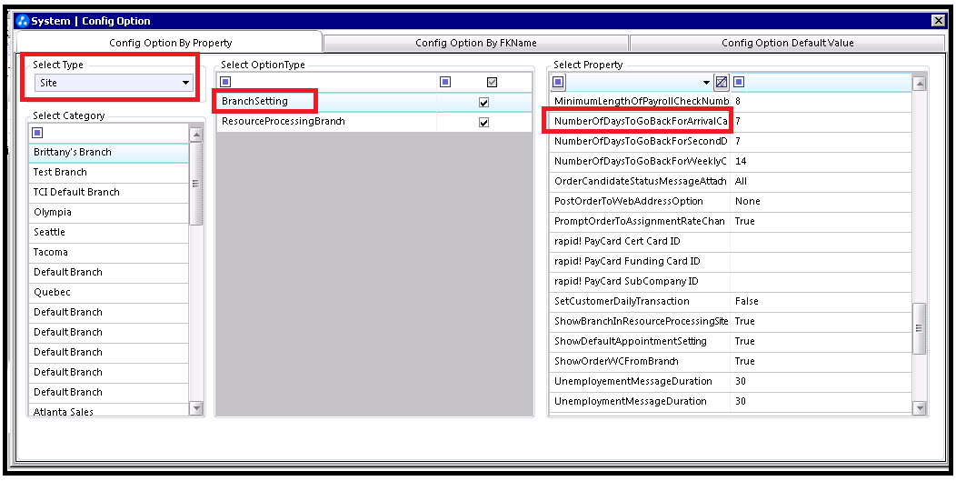Click the down arrow of the Select Property scrollbar

[x=920, y=407]
